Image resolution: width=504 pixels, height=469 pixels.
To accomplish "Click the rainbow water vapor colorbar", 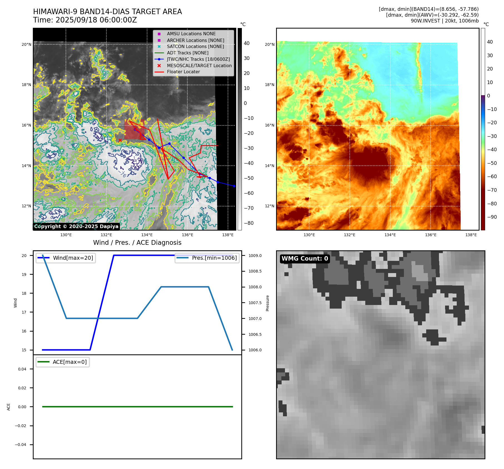I will [483, 129].
